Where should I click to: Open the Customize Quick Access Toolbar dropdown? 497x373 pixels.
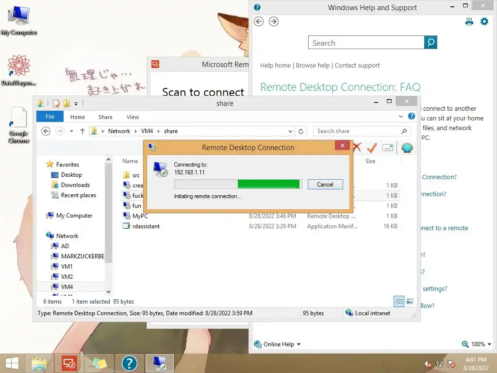click(x=76, y=104)
